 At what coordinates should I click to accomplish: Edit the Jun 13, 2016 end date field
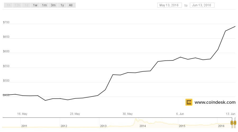point(202,5)
